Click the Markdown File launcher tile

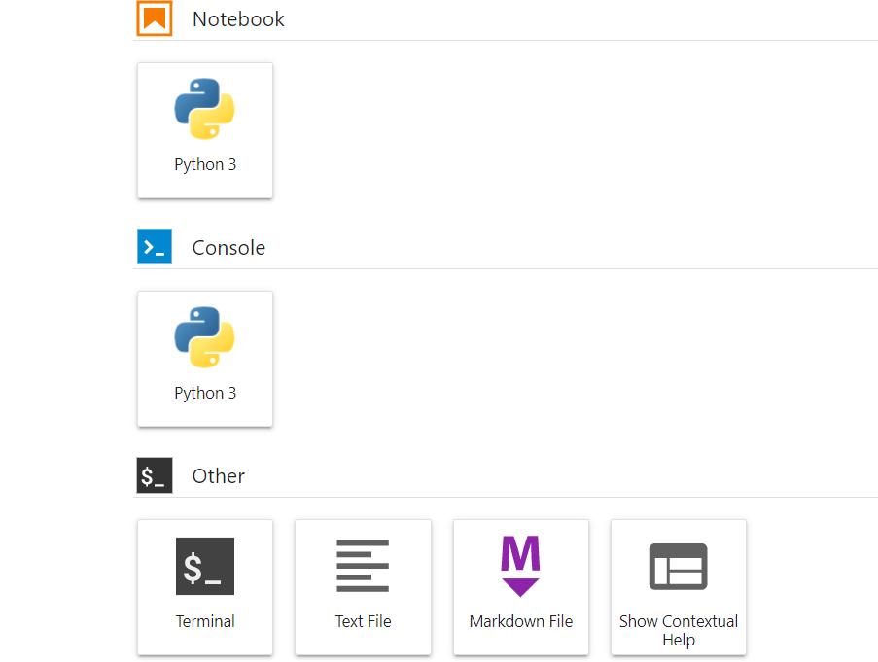(520, 587)
